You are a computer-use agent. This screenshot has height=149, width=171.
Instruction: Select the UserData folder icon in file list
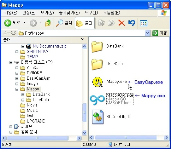point(97,64)
